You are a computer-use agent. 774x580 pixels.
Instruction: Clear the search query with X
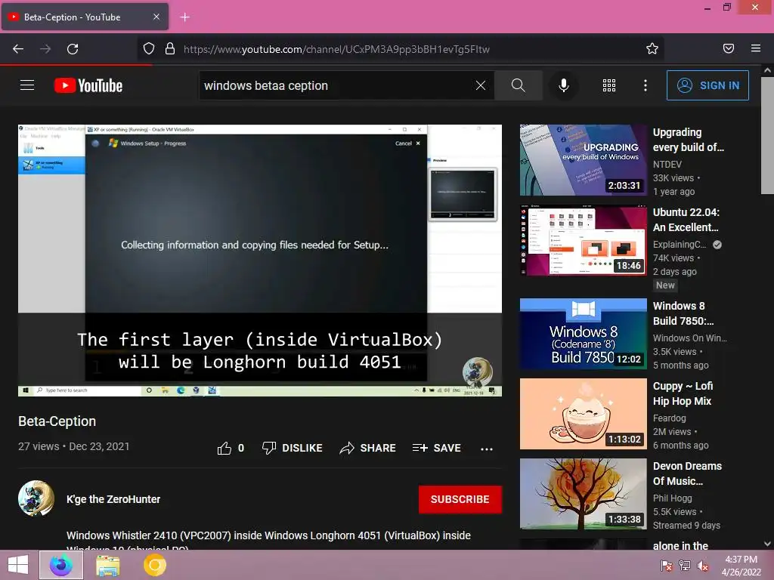(481, 86)
